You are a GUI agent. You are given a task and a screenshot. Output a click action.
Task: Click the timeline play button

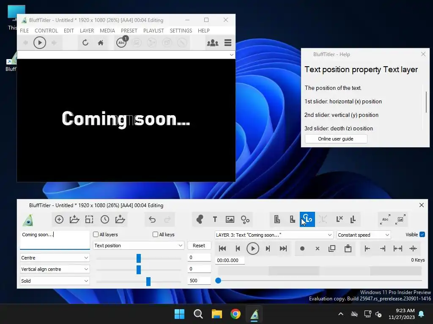pyautogui.click(x=253, y=249)
